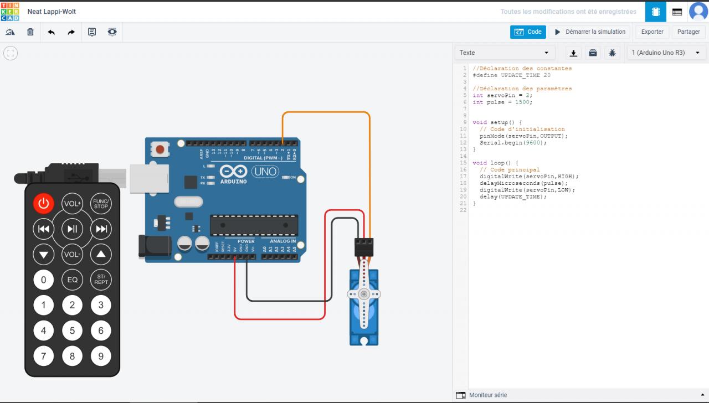Screen dimensions: 709x403
Task: Click the next track remote button
Action: [101, 229]
